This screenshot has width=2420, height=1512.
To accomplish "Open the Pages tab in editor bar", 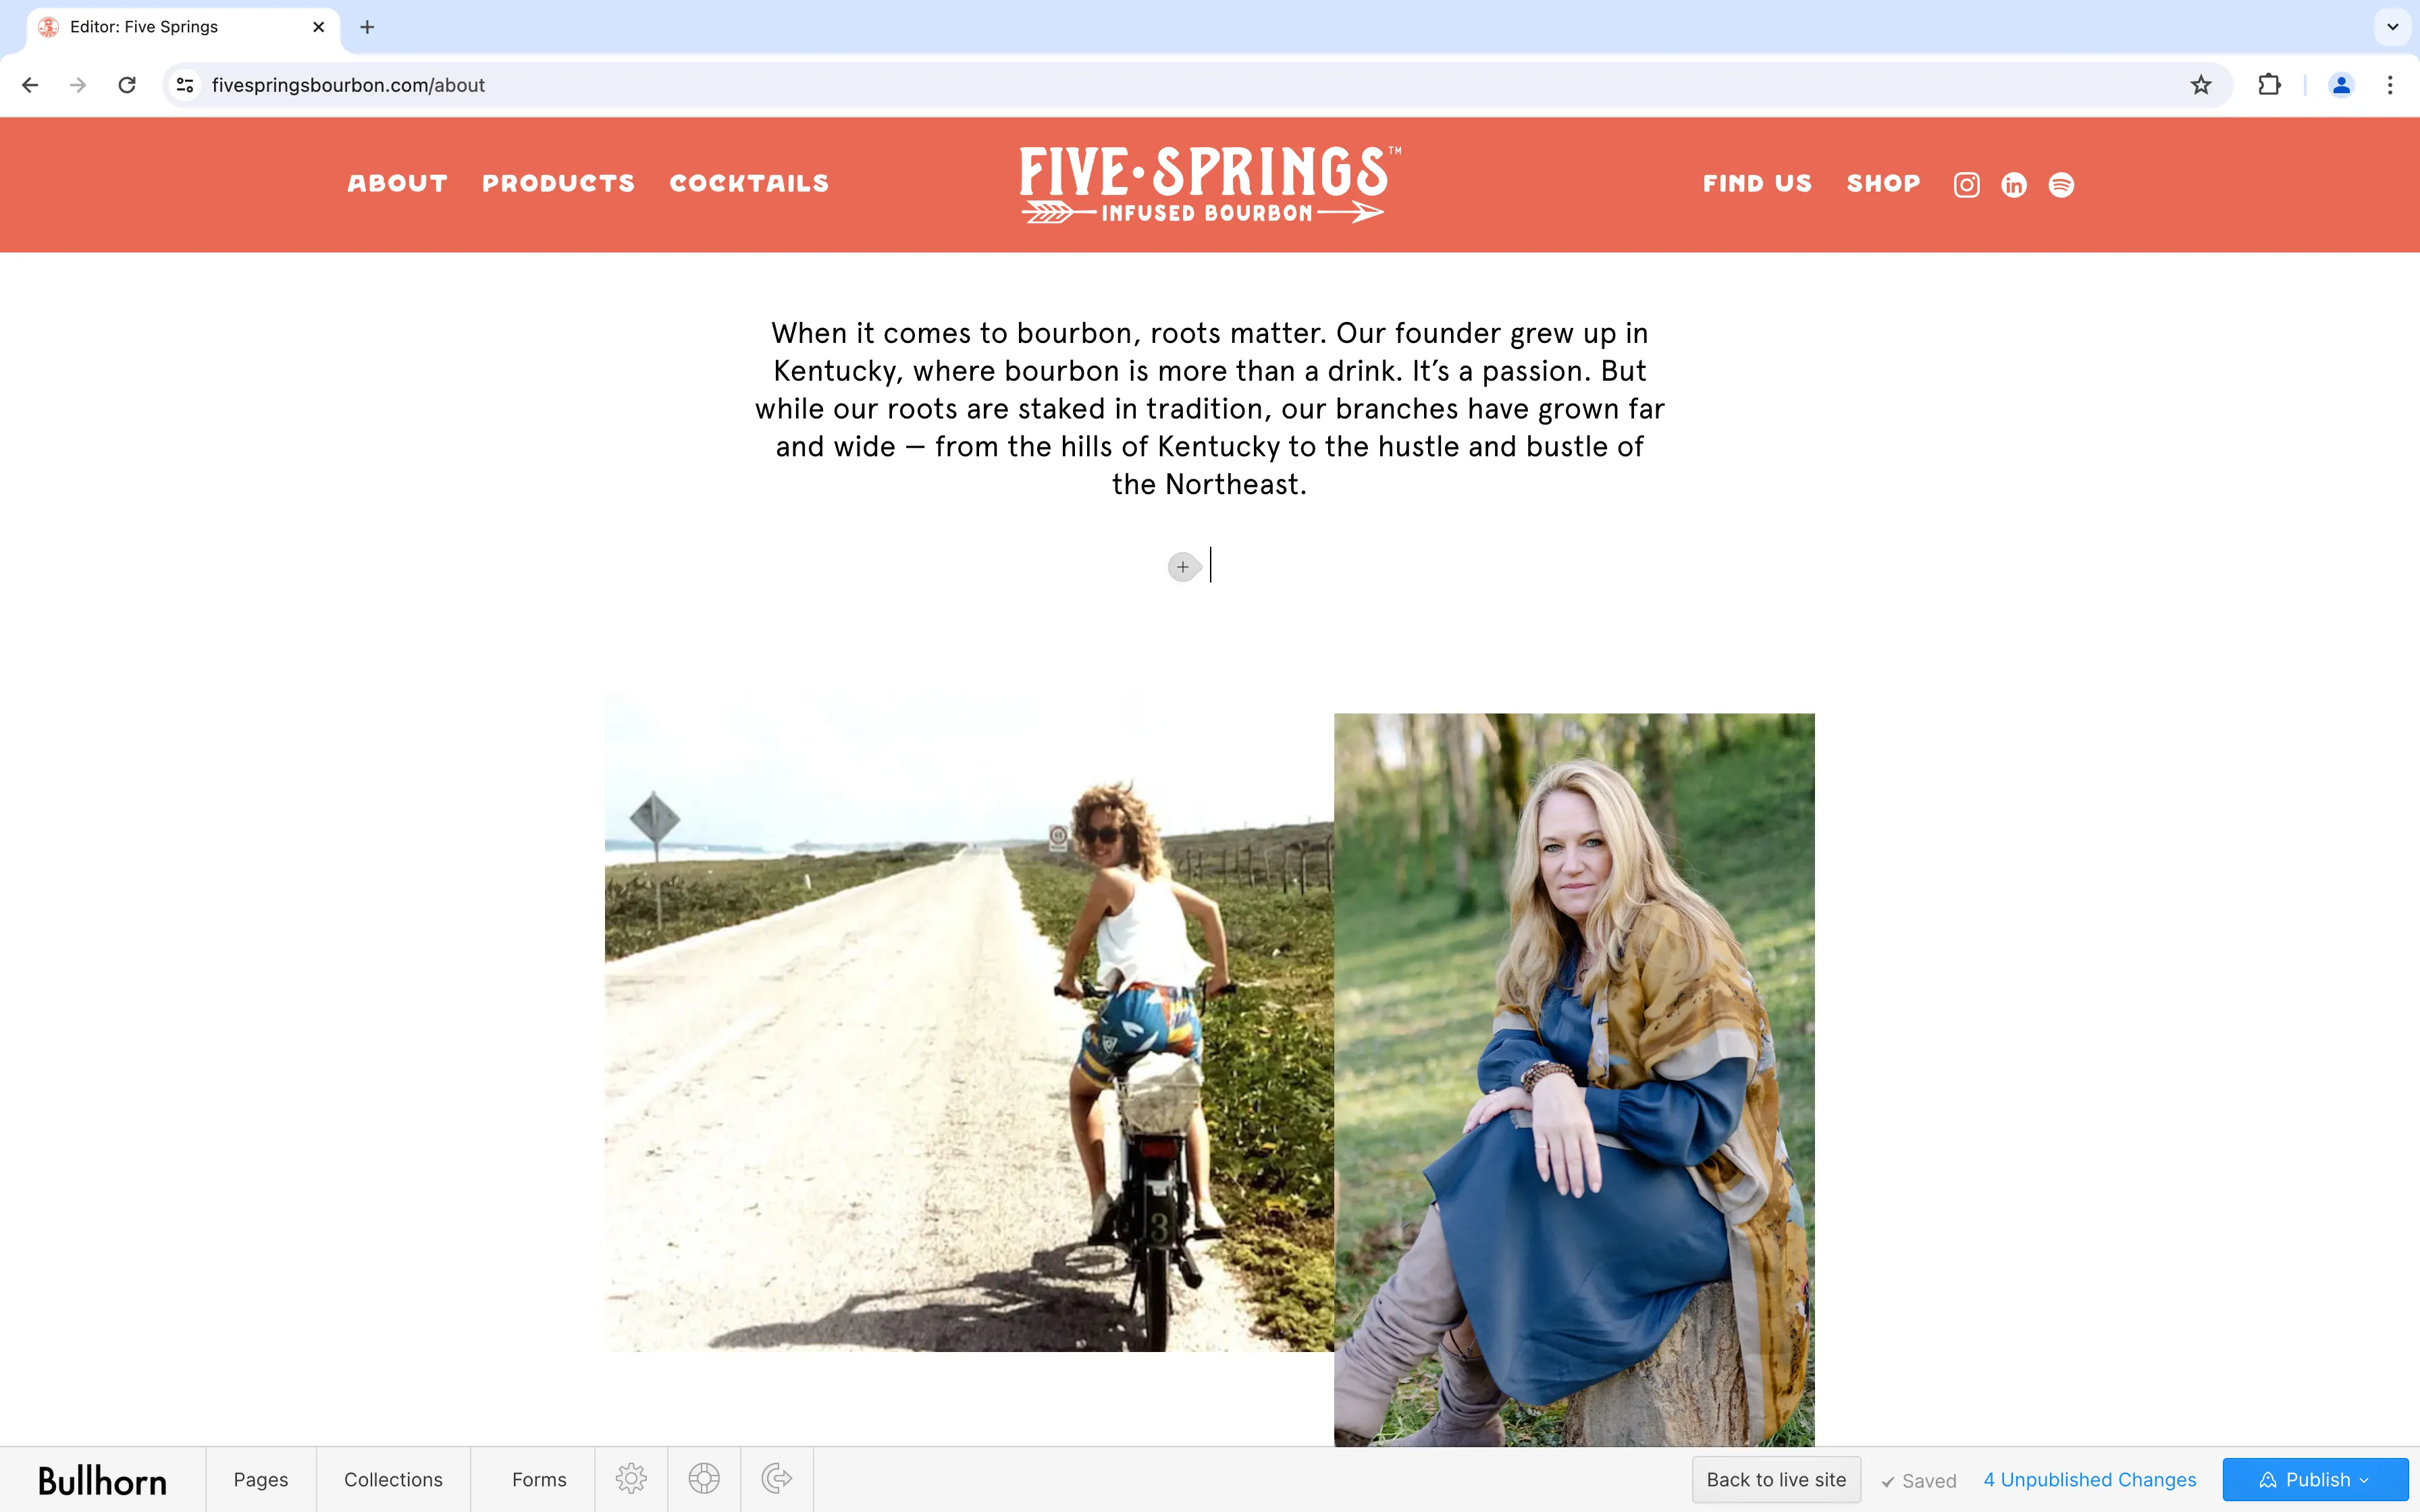I will coord(261,1479).
